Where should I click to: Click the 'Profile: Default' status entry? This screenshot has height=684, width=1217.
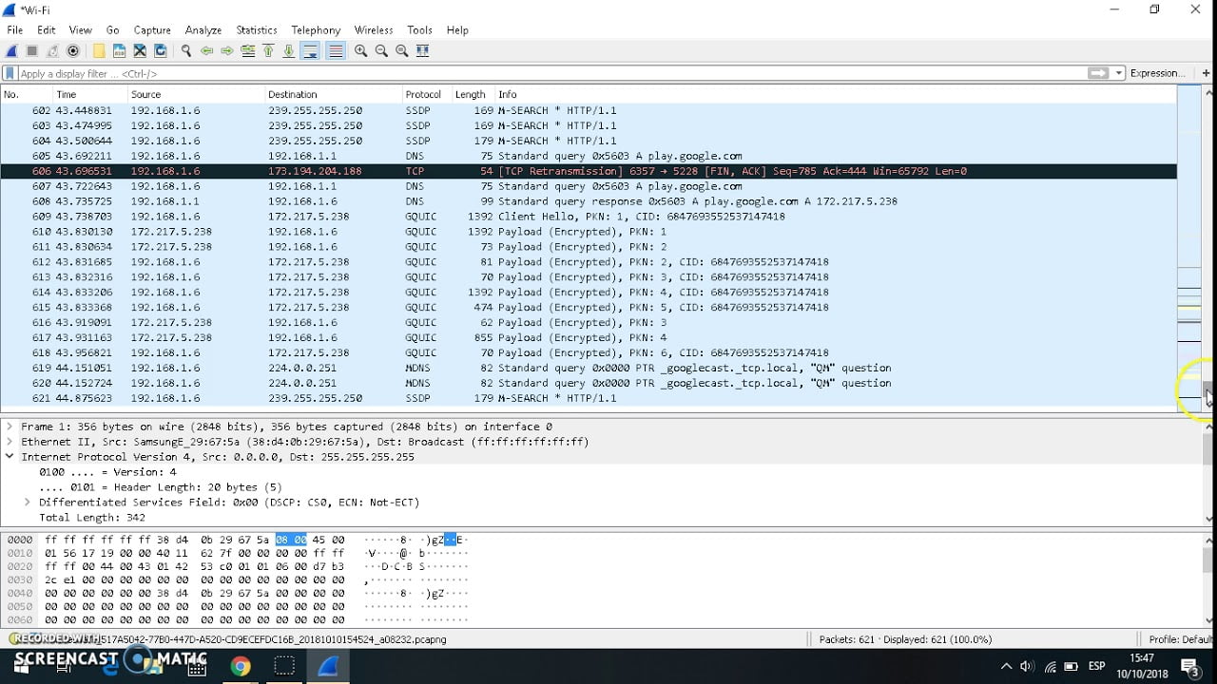[1180, 639]
